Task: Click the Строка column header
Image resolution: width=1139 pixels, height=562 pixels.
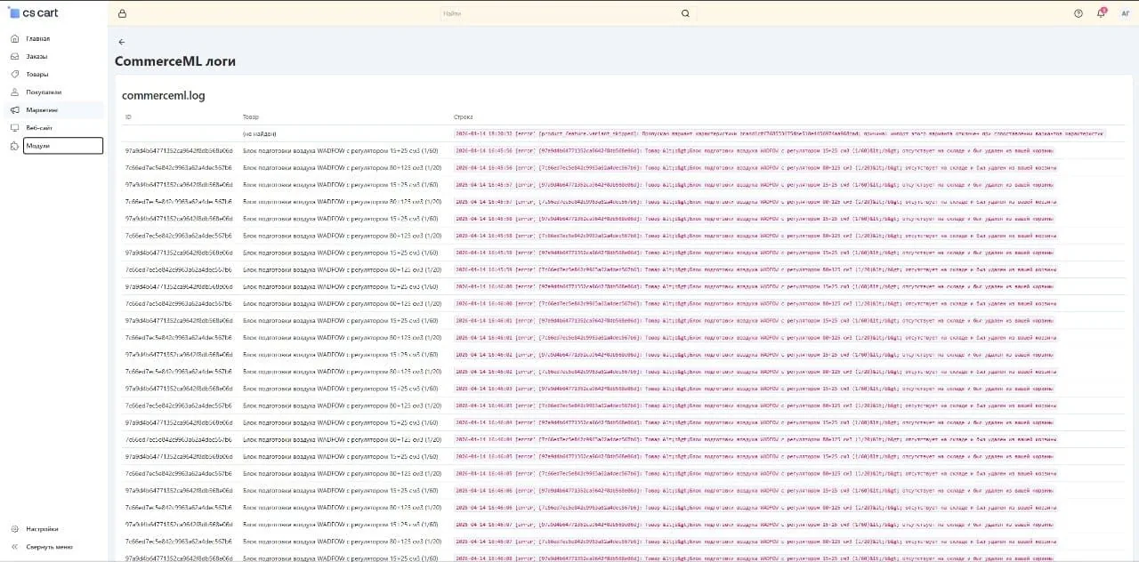Action: click(464, 117)
